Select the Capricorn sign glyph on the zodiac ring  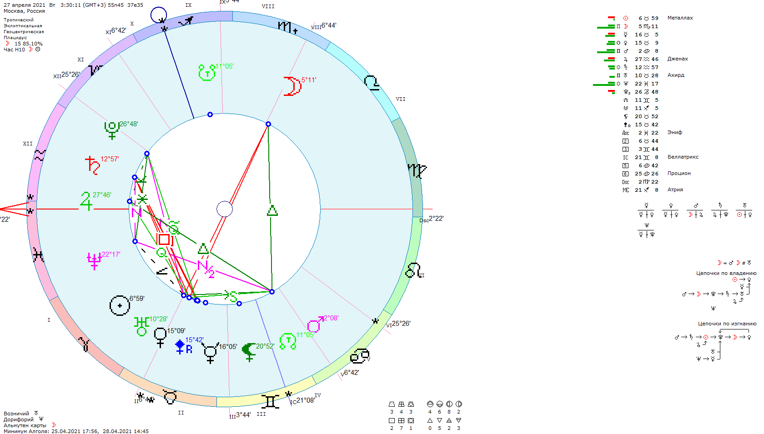coord(95,70)
